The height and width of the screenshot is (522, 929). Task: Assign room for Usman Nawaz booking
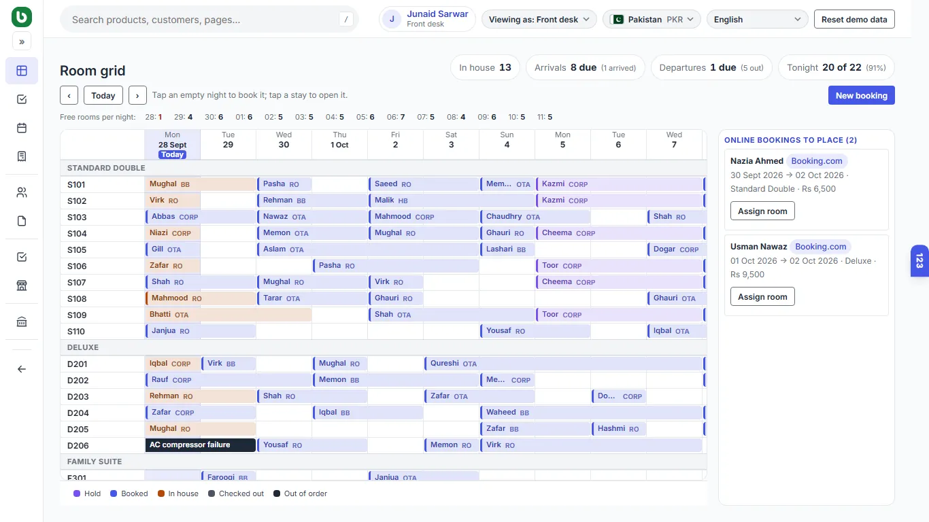762,296
